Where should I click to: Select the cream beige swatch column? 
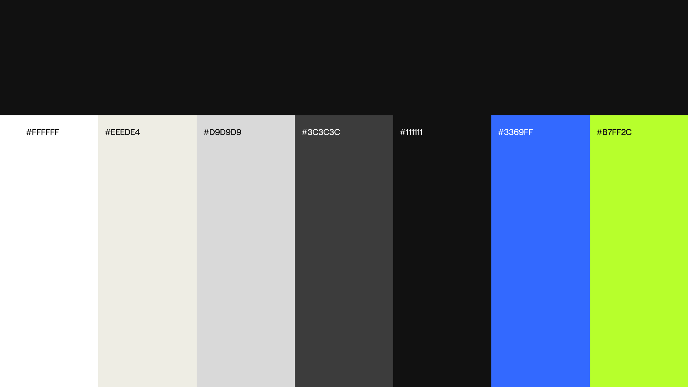pos(147,248)
